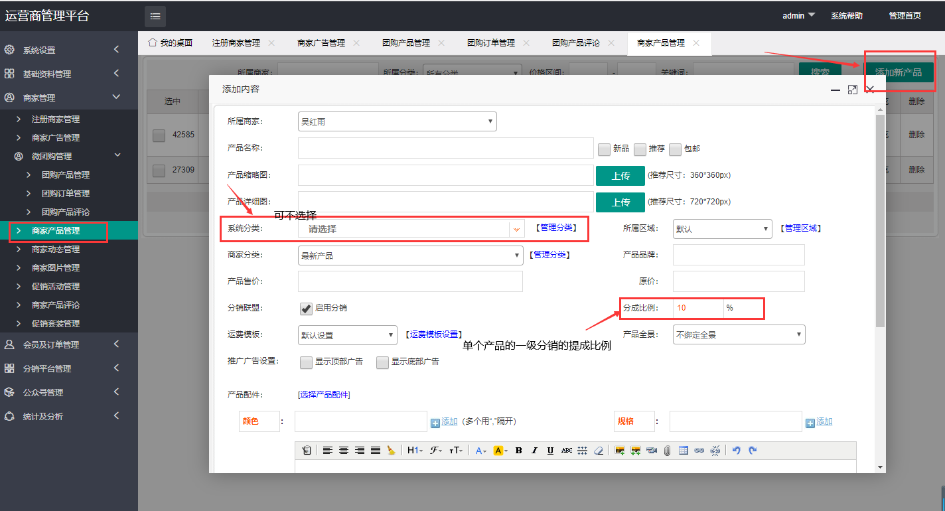Viewport: 945px width, 511px height.
Task: Switch to the 团购订单管理 tab
Action: pos(490,43)
